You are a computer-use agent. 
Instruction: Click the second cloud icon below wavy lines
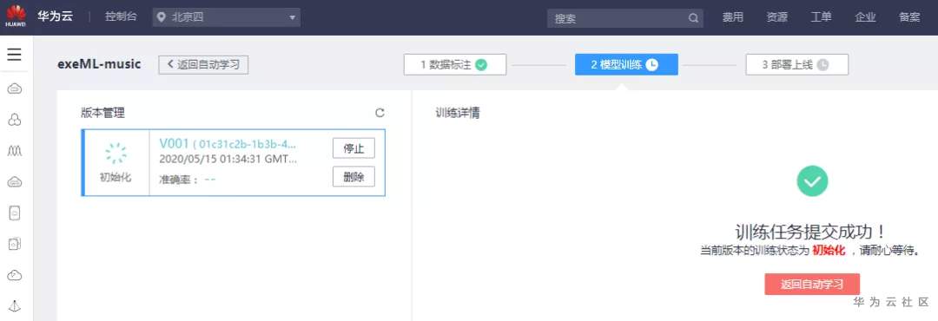click(15, 182)
